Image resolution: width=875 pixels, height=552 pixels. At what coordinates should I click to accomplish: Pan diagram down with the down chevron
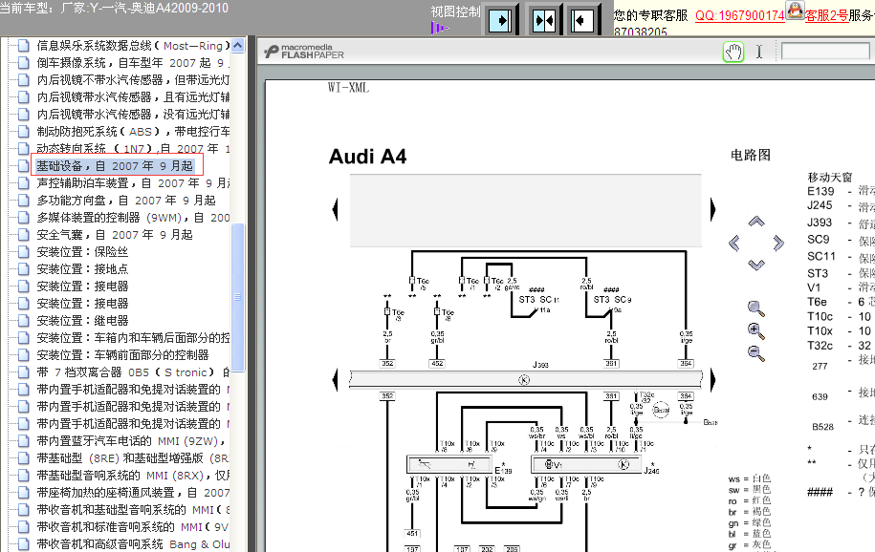pyautogui.click(x=756, y=265)
